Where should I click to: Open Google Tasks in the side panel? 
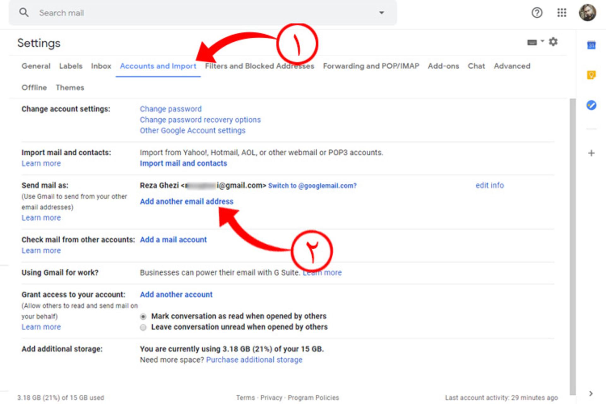click(x=591, y=105)
